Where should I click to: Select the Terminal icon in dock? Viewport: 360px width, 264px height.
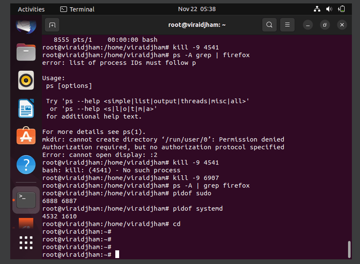pyautogui.click(x=26, y=200)
